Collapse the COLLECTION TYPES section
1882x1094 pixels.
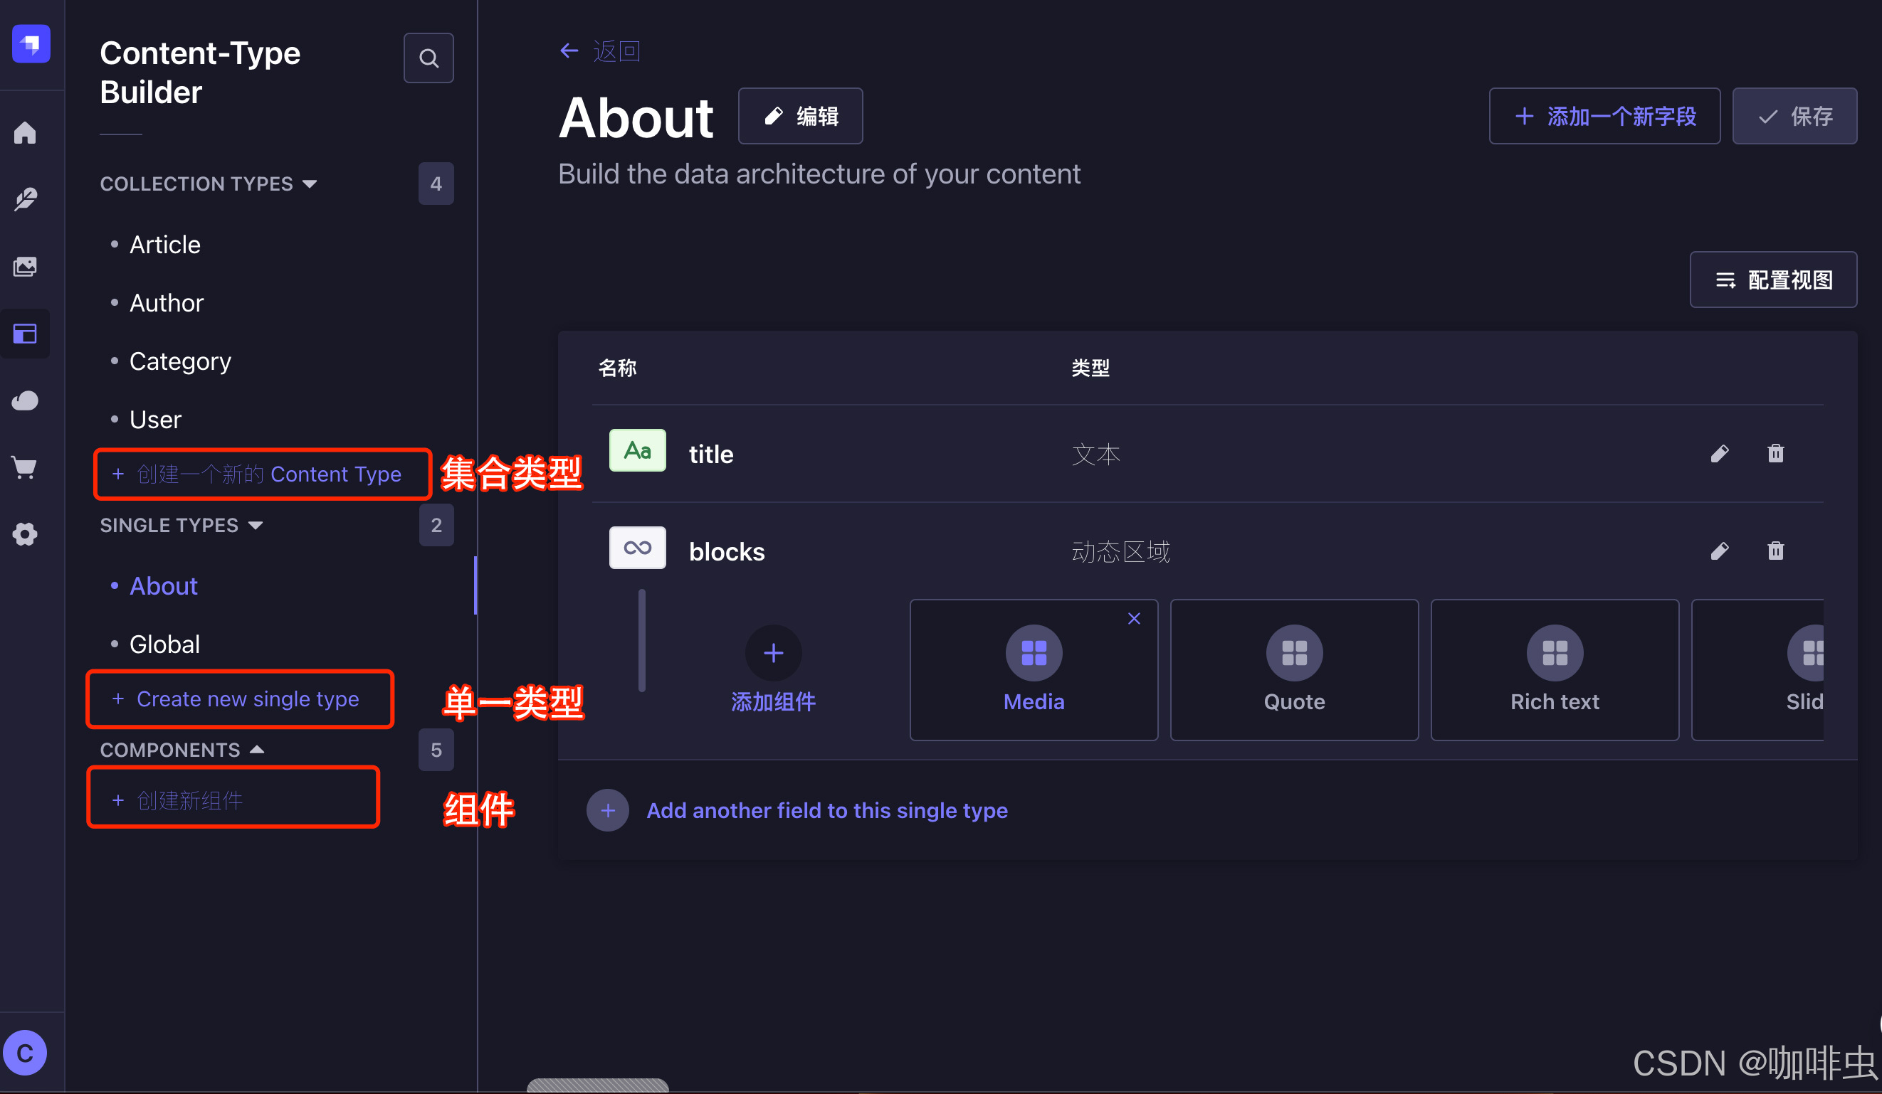coord(310,184)
